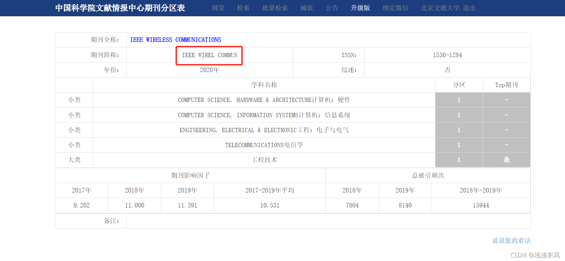Go to 批量检索 batch search
Screen dimensions: 565x261
tap(275, 8)
